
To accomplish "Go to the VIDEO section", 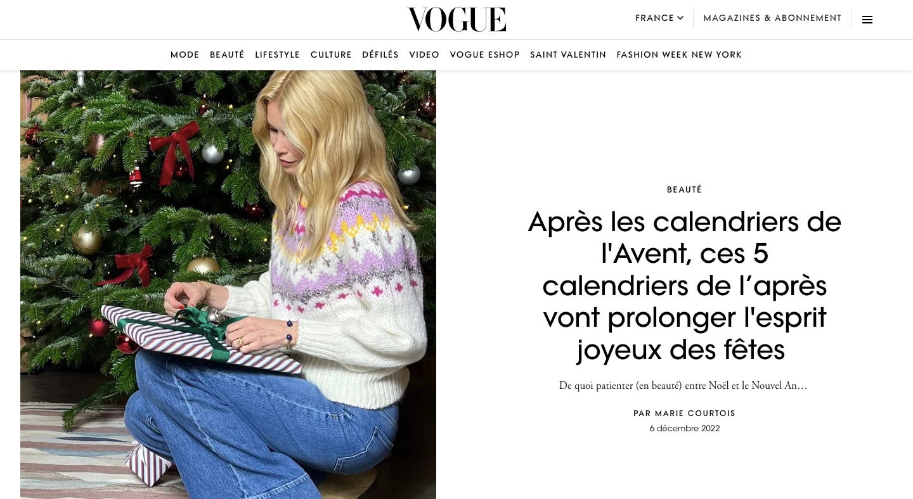I will click(424, 55).
